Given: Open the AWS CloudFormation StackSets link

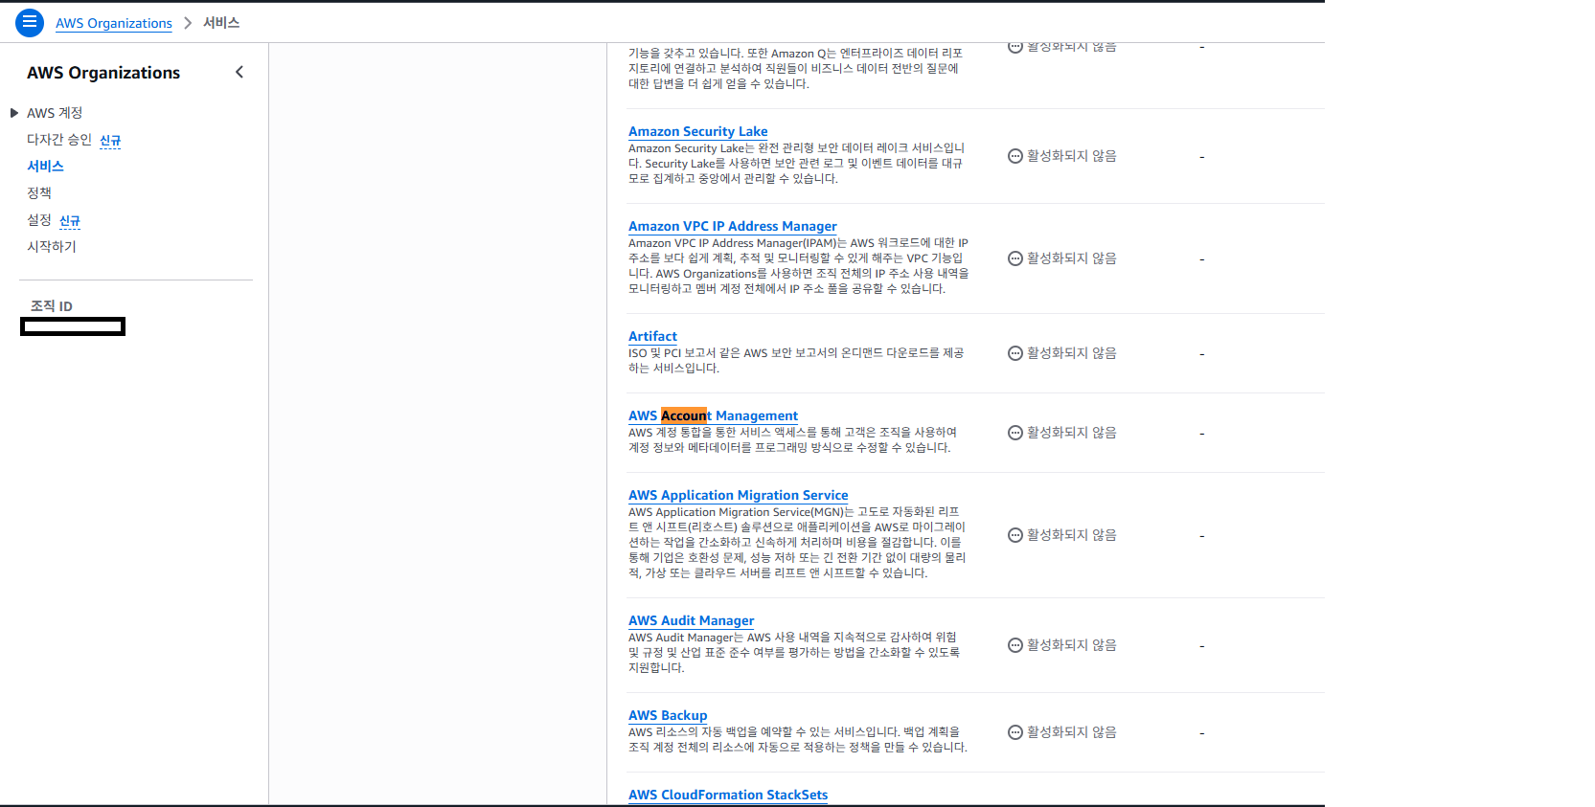Looking at the screenshot, I should [x=728, y=795].
